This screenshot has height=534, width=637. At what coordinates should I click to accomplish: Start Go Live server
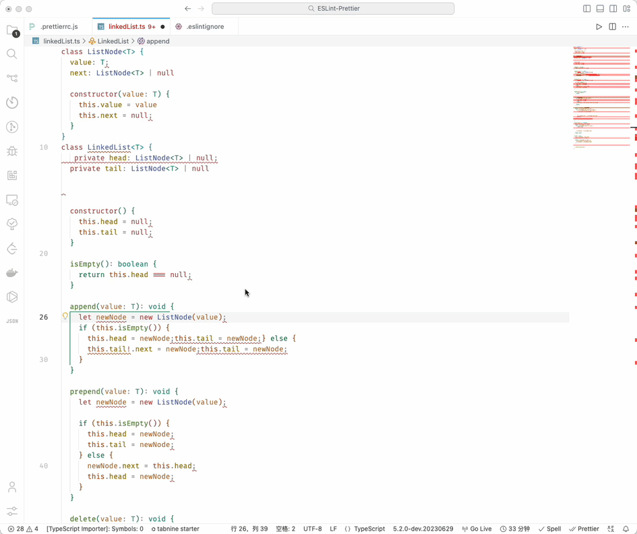(x=477, y=529)
